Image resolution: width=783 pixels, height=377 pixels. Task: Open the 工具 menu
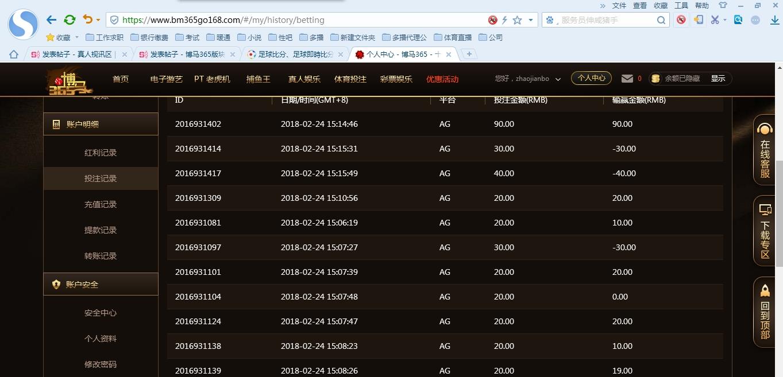[681, 5]
